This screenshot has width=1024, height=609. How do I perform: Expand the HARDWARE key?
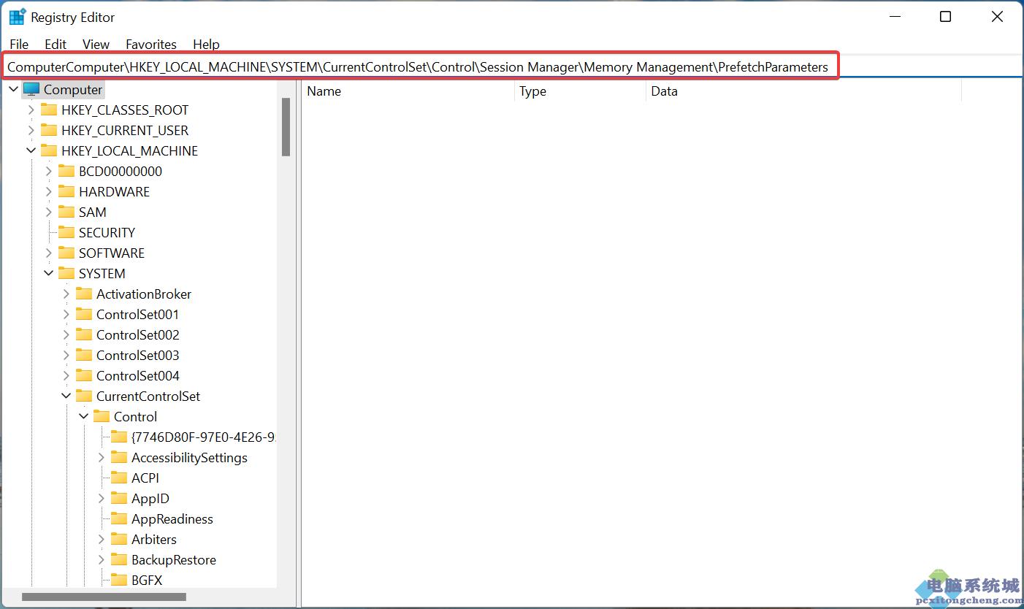(x=48, y=191)
